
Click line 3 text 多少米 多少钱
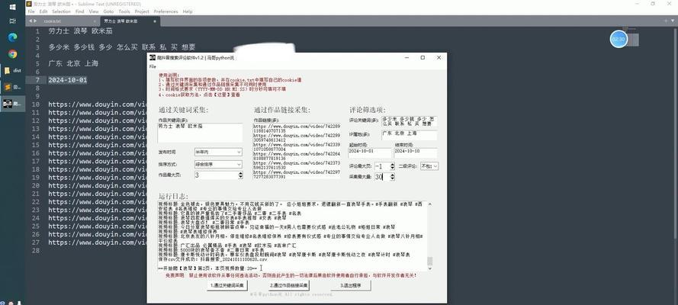(71, 47)
